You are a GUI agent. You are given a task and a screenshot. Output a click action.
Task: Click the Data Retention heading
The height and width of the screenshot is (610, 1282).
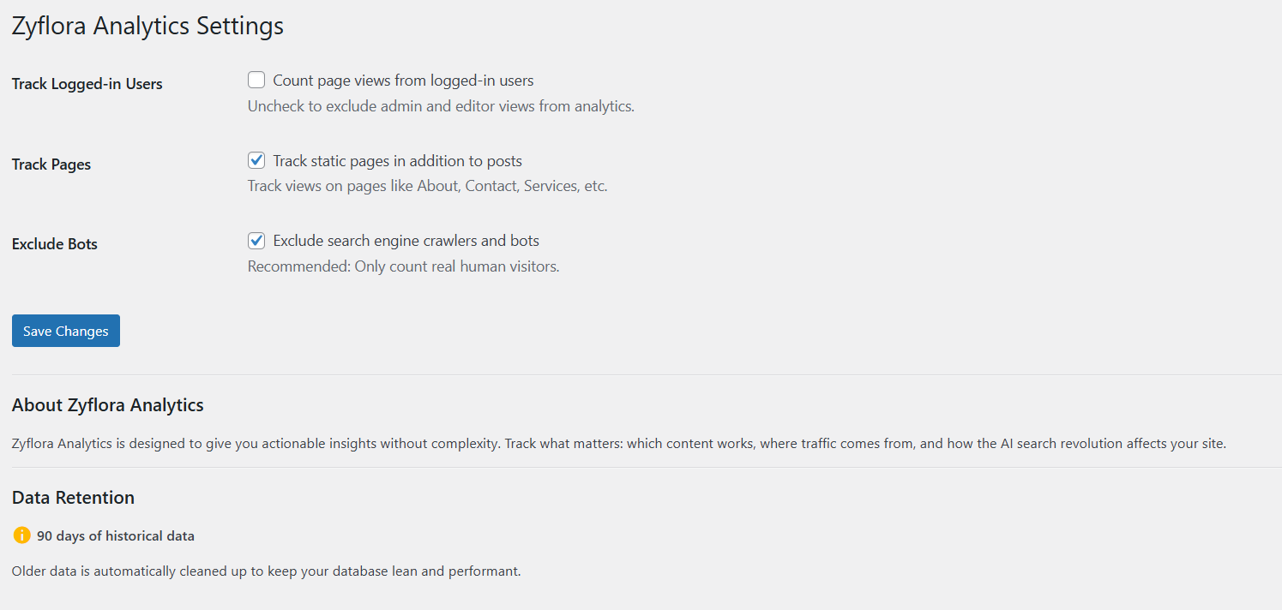click(x=73, y=497)
